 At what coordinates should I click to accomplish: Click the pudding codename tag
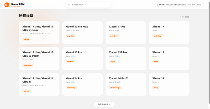[x=157, y=36]
